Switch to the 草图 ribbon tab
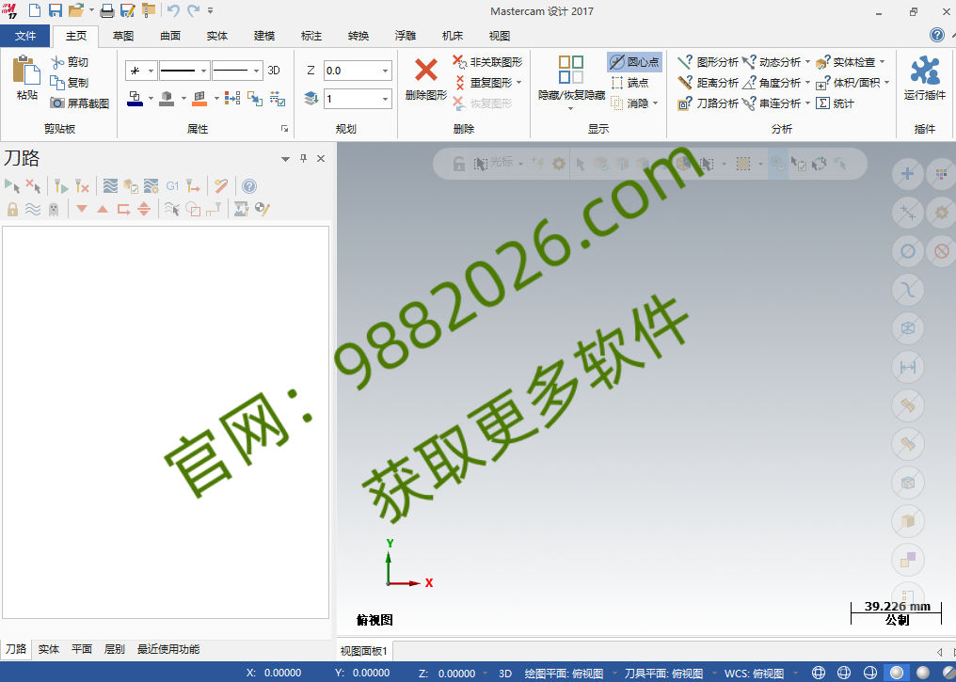 tap(123, 36)
